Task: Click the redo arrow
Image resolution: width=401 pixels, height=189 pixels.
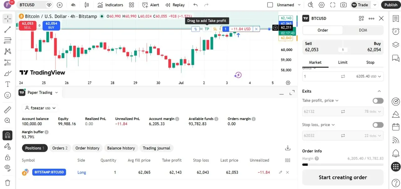Action: pos(206,5)
